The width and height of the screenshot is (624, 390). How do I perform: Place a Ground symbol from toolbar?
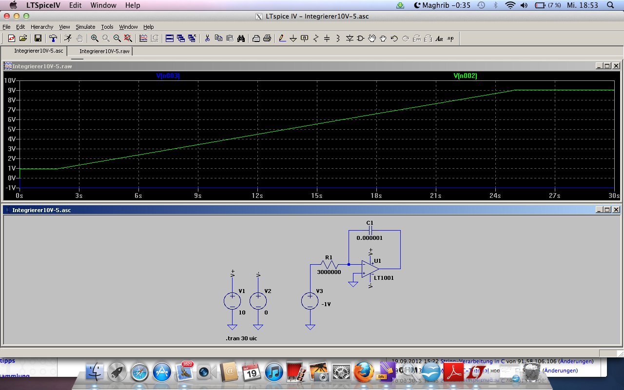[x=293, y=39]
